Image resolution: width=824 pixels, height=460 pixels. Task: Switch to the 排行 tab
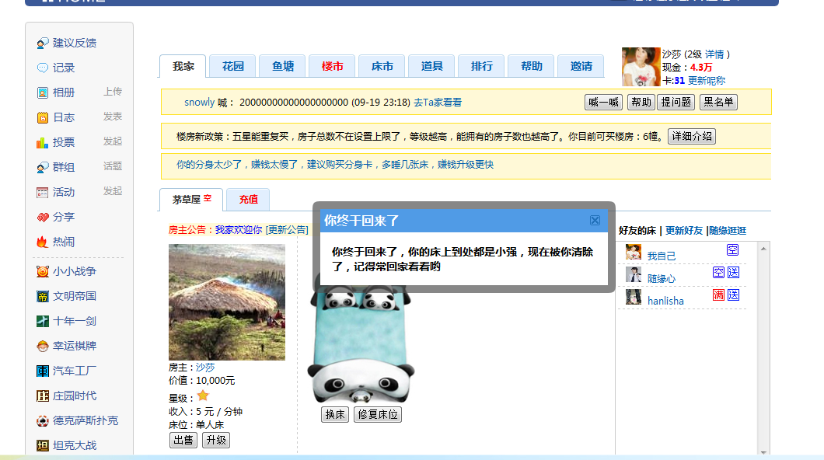pos(481,66)
